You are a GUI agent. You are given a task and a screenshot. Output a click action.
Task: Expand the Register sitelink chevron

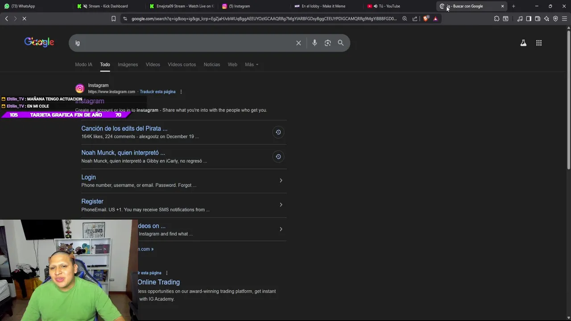click(x=281, y=205)
